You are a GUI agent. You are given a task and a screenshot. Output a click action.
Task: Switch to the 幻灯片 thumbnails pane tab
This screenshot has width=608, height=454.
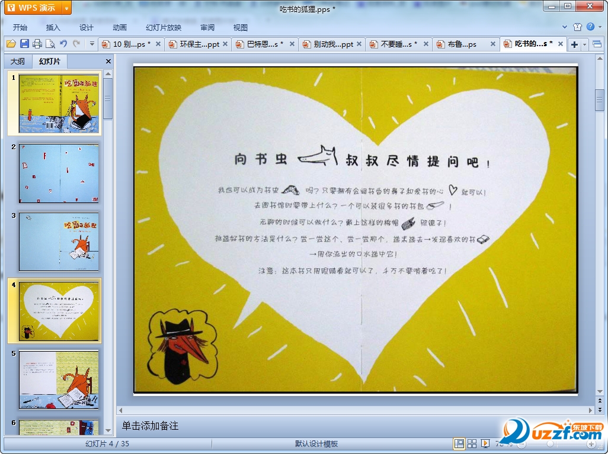[50, 61]
